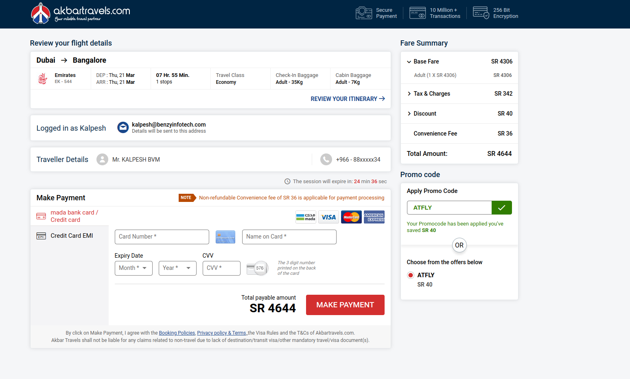Click traveller name Mr. KALPESH BVM

click(136, 160)
